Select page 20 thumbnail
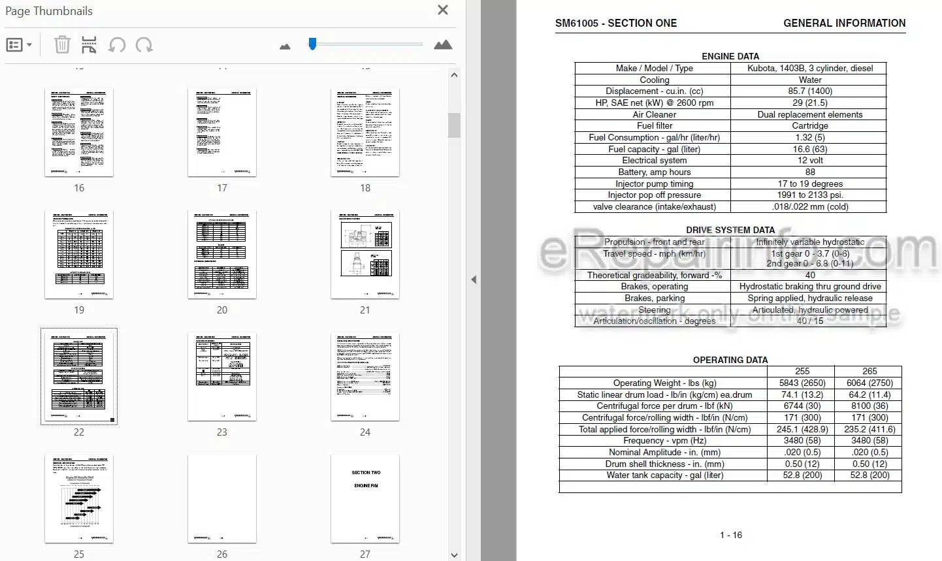The width and height of the screenshot is (942, 561). pos(222,255)
